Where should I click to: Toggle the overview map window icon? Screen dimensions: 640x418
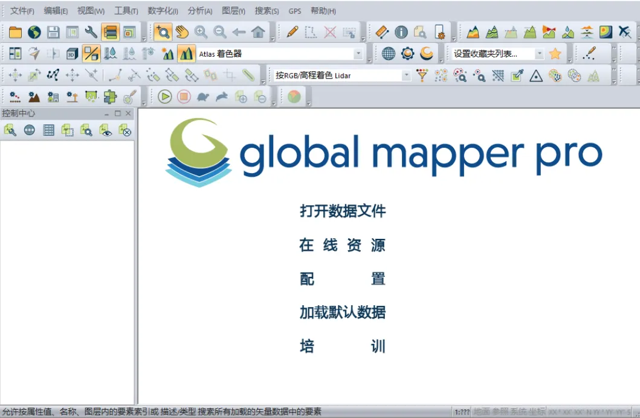129,32
